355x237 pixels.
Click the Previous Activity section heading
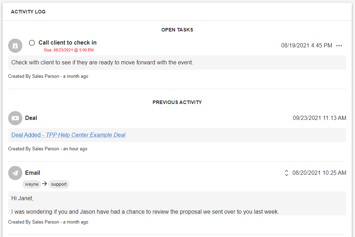tap(177, 102)
